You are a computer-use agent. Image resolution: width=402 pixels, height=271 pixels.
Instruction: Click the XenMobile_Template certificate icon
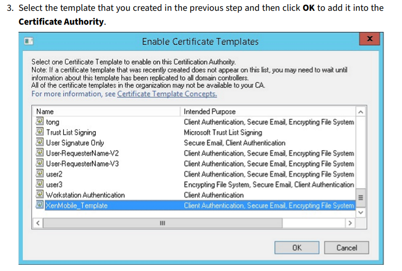tap(40, 205)
